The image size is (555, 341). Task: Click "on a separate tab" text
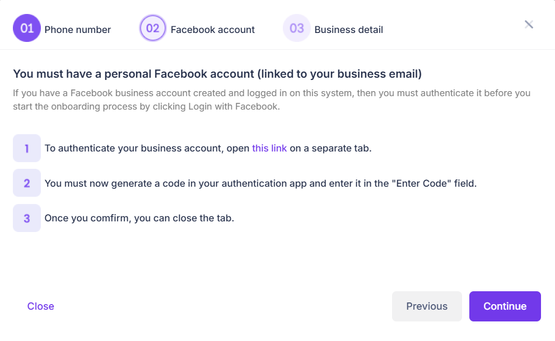[x=330, y=149]
